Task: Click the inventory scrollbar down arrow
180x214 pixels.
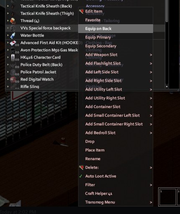Action: coord(167,87)
